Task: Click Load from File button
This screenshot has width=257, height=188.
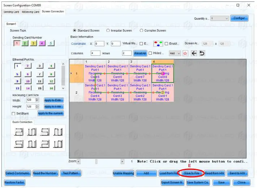Action: pos(169,173)
